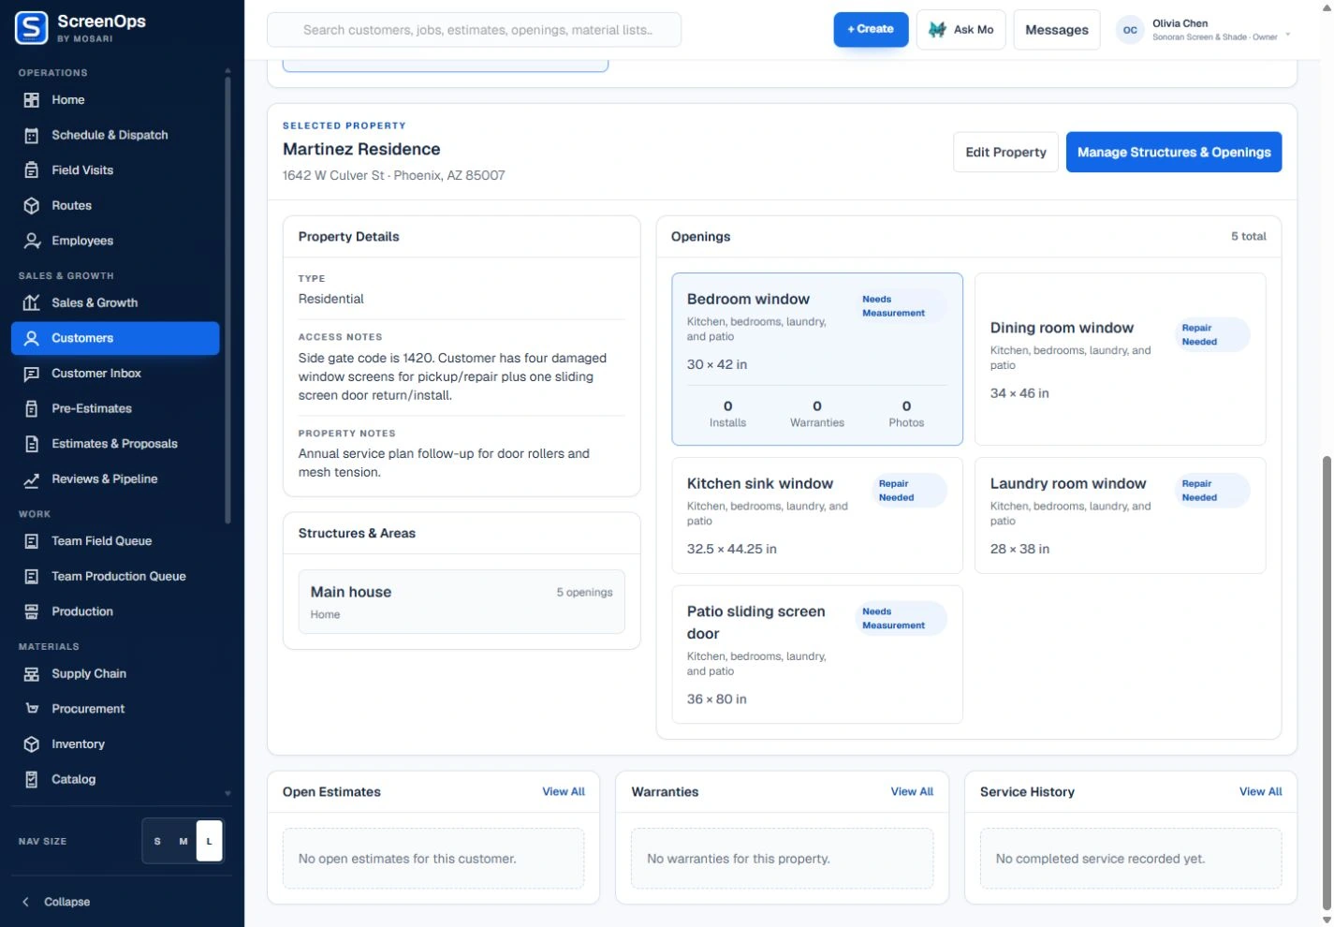The width and height of the screenshot is (1334, 927).
Task: Click the Procurement cart icon
Action: pos(32,709)
